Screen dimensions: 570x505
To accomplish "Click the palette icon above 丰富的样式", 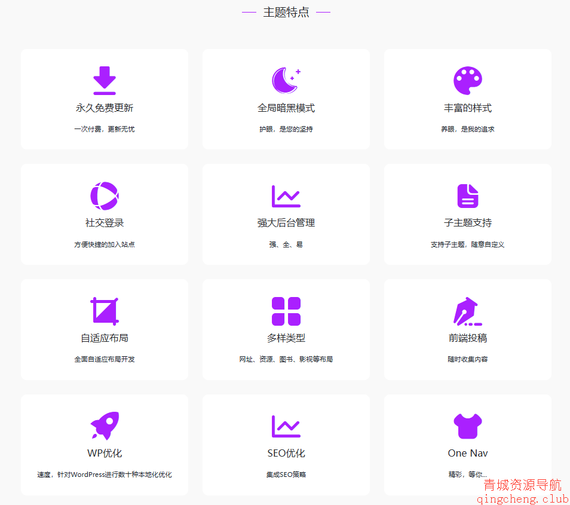I will pos(467,78).
